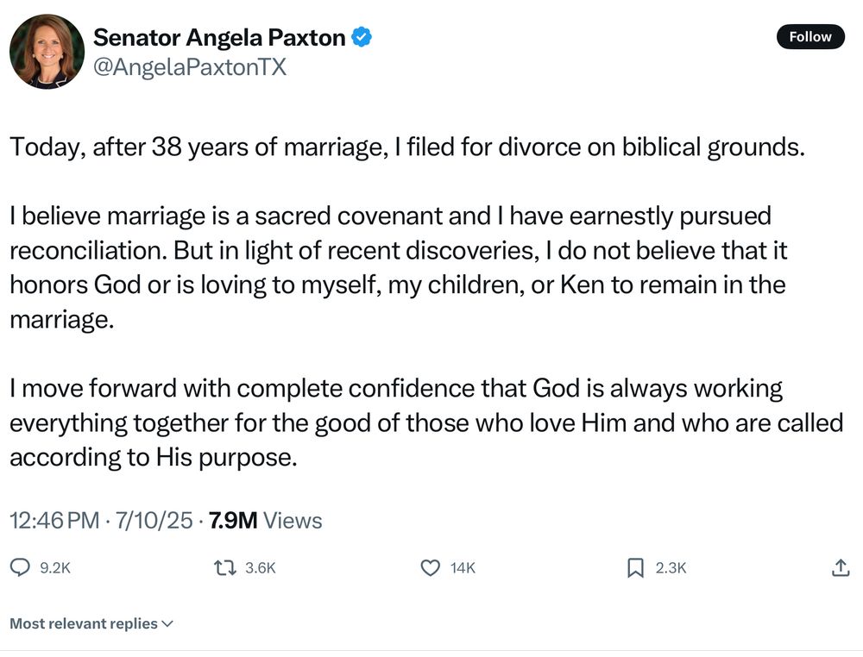Image resolution: width=863 pixels, height=657 pixels.
Task: Click the 2.3K bookmarks count
Action: (x=671, y=568)
